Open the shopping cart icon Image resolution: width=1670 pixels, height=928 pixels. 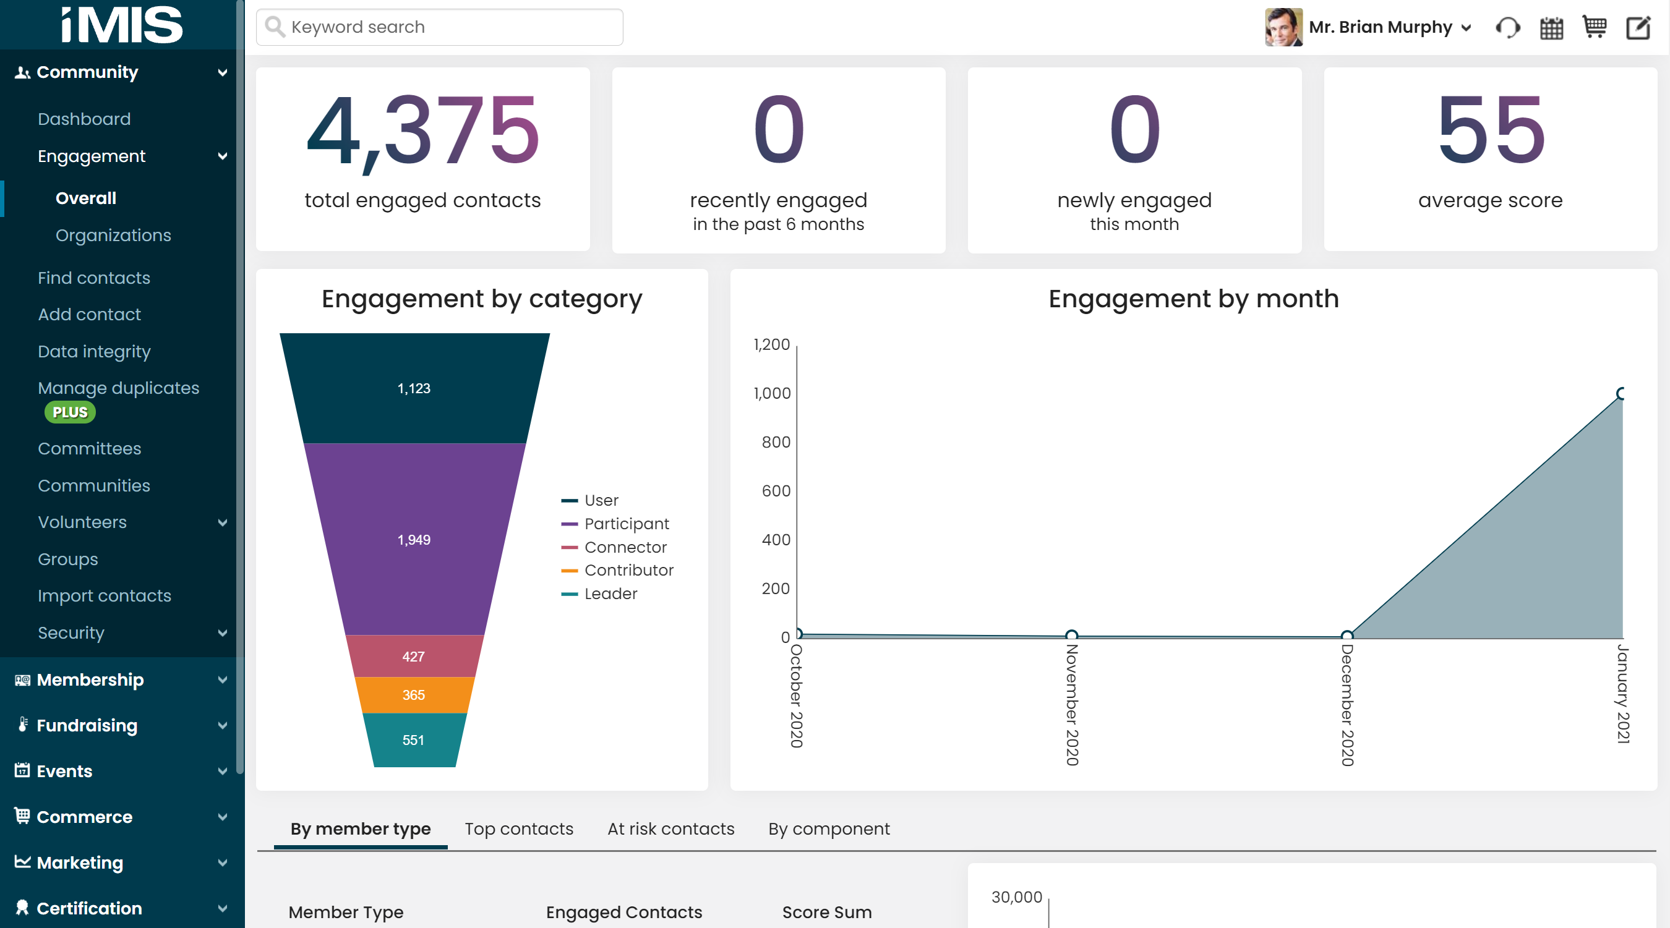pyautogui.click(x=1594, y=27)
